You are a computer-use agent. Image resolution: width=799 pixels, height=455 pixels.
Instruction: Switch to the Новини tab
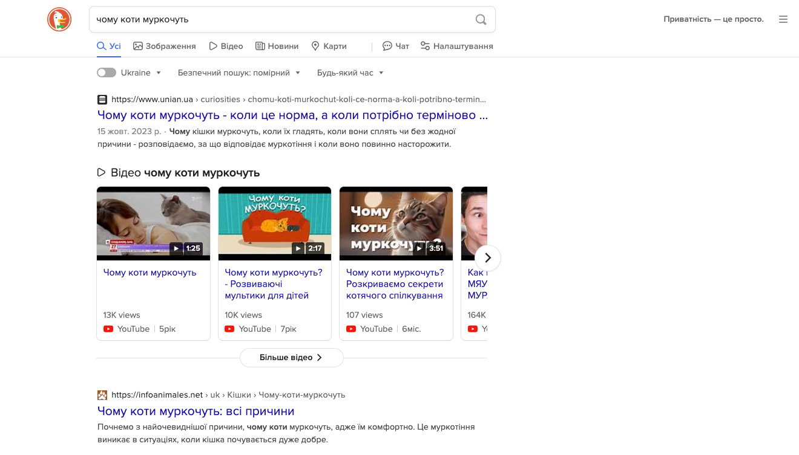(277, 46)
